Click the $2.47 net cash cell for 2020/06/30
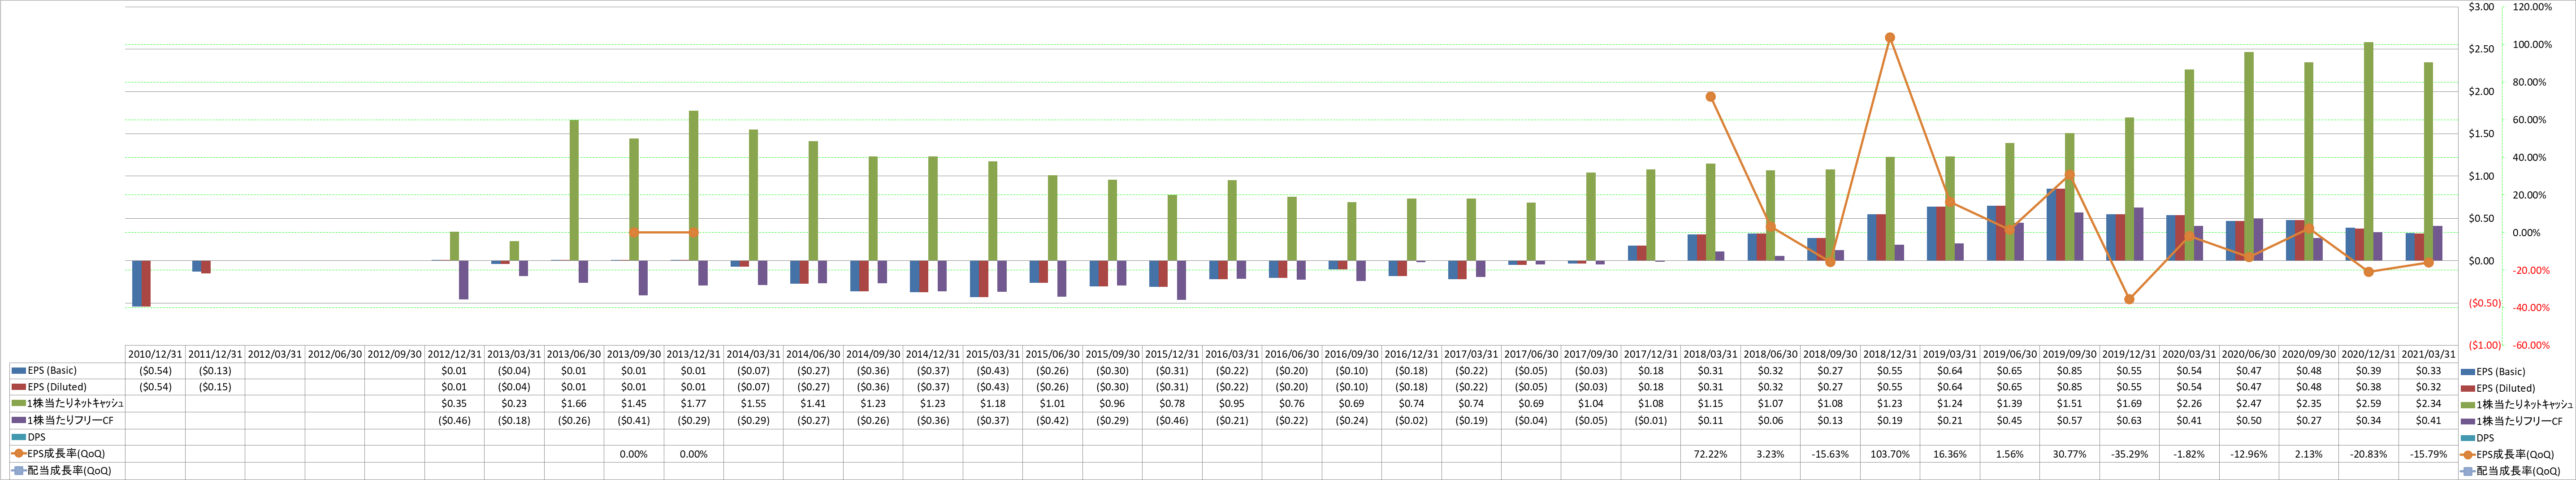 pyautogui.click(x=2249, y=404)
